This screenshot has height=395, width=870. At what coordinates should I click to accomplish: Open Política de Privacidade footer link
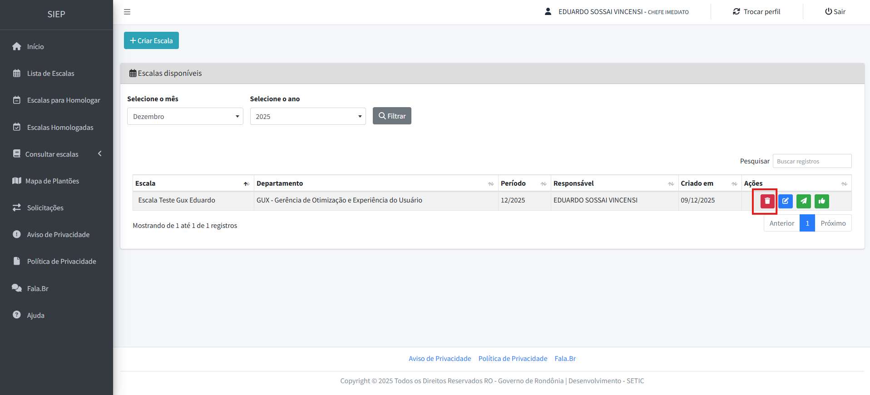click(x=513, y=359)
